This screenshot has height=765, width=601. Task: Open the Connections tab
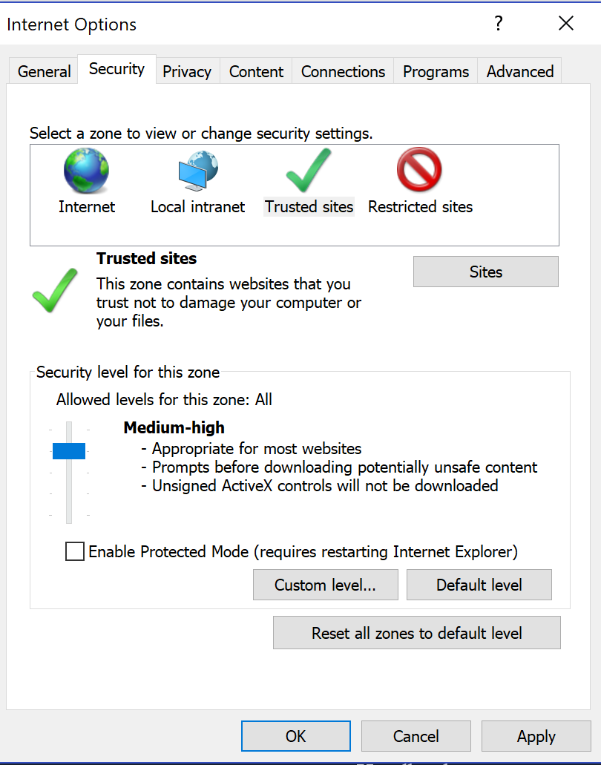pos(343,72)
